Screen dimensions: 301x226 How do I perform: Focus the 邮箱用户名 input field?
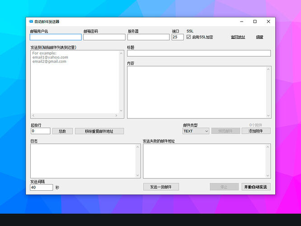pos(56,37)
